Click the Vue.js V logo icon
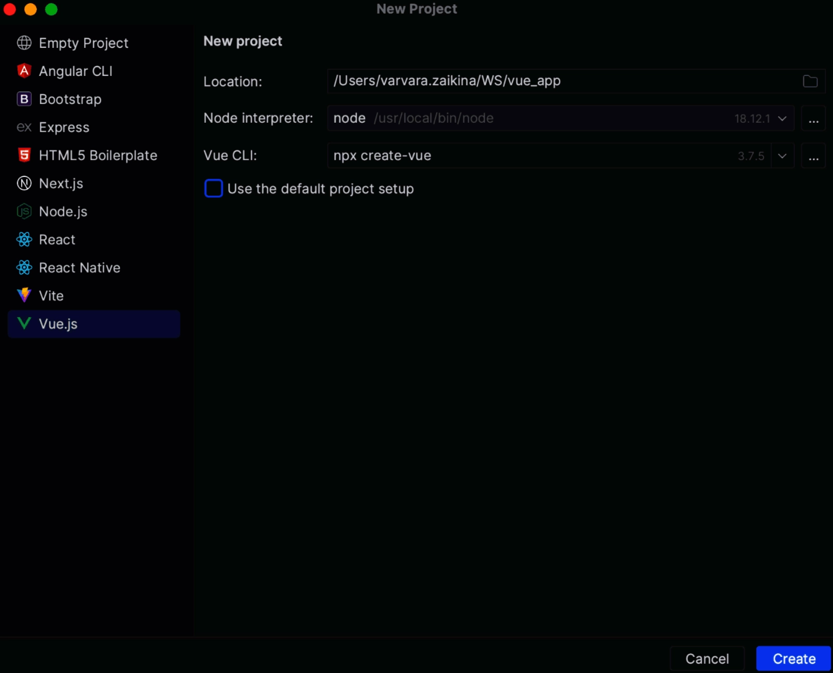The image size is (833, 673). pos(24,323)
